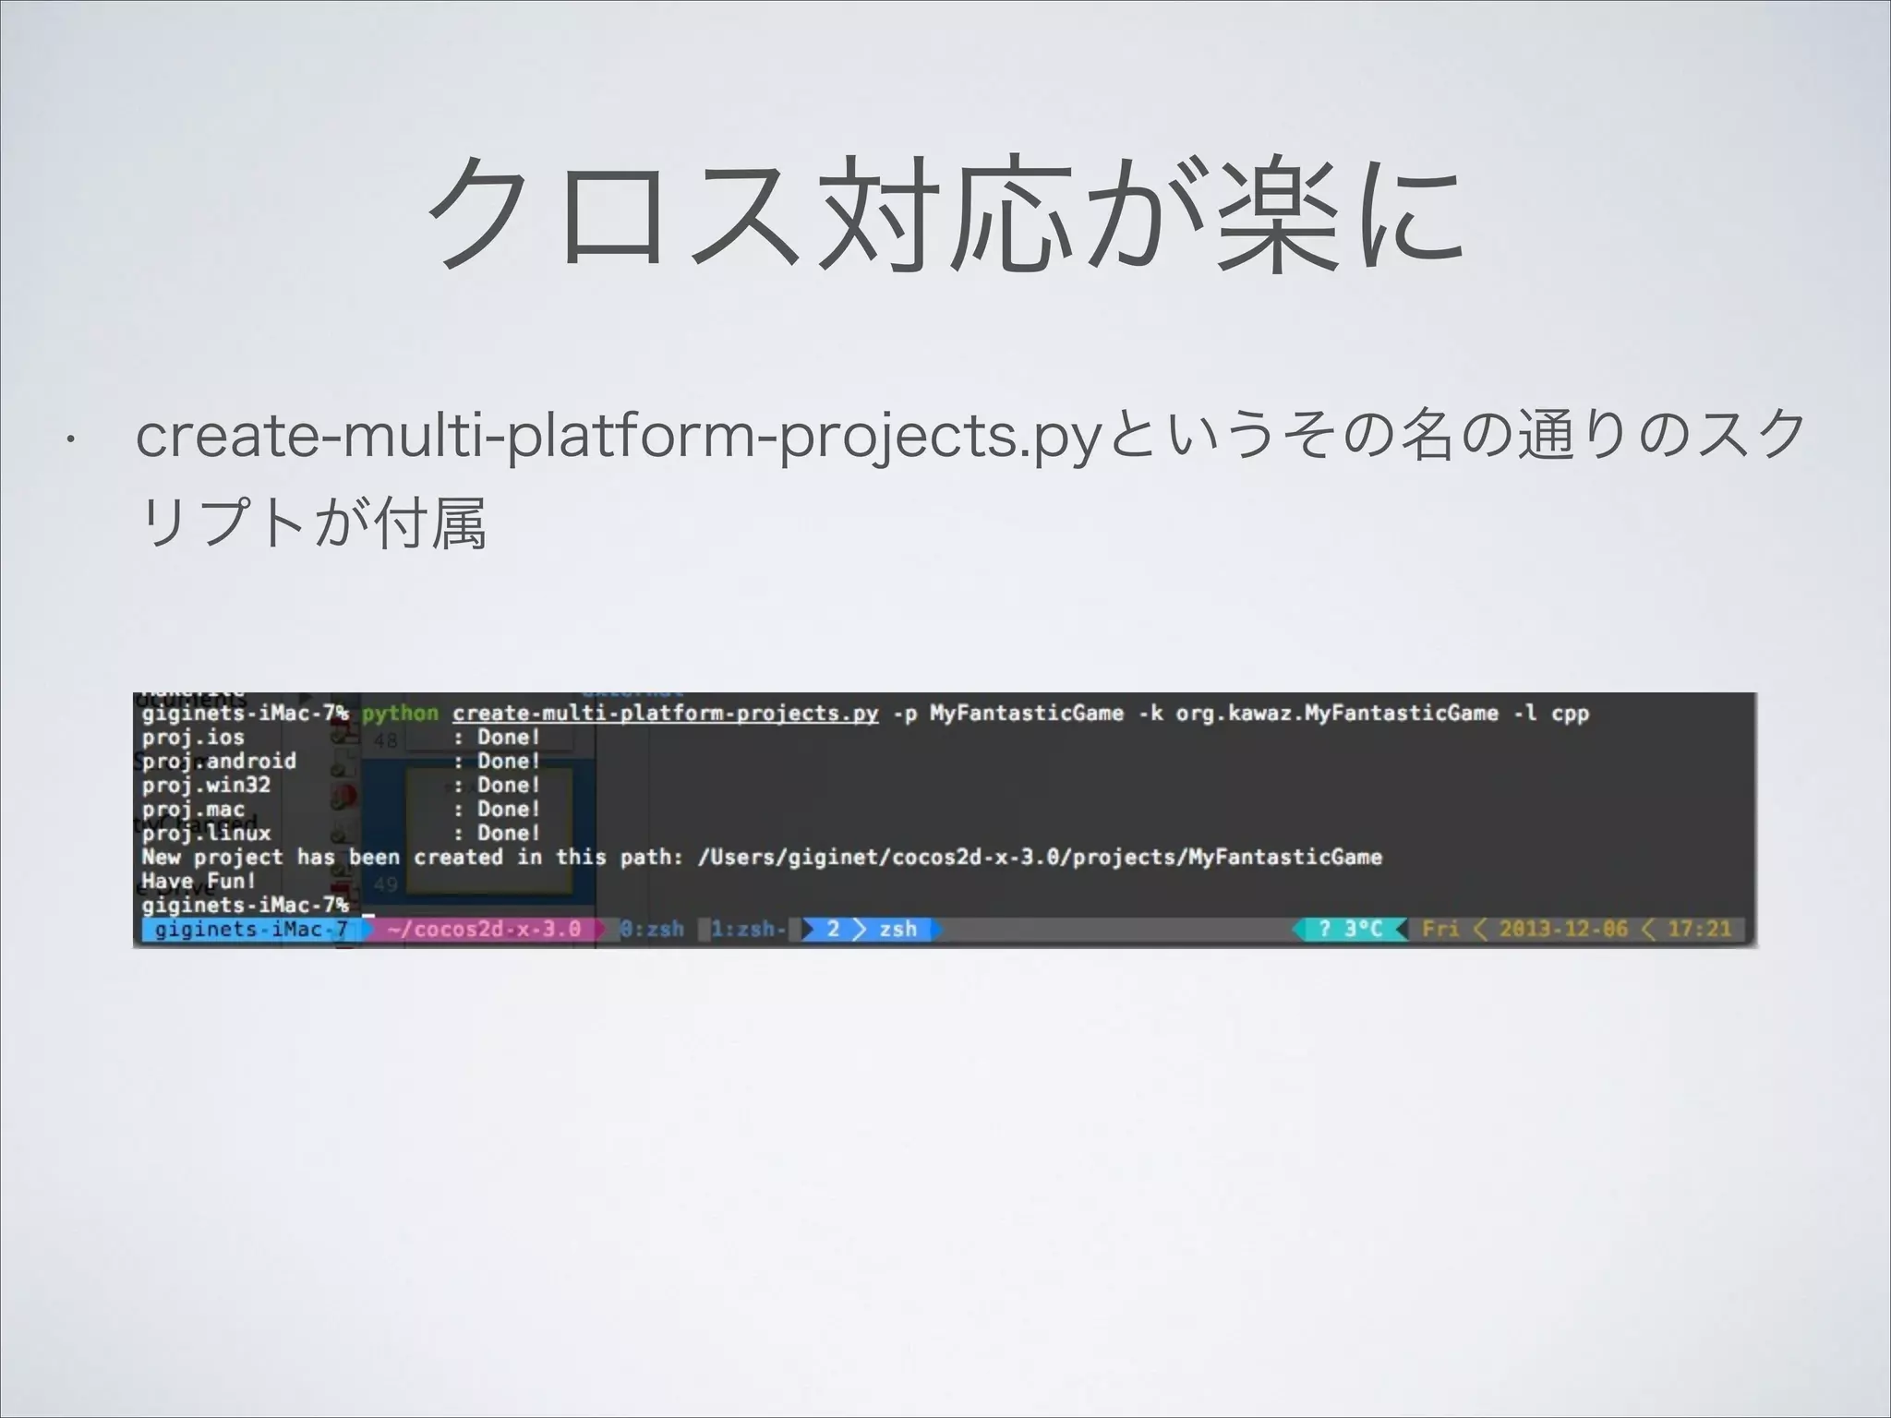Click the Have Fun! line

[198, 881]
